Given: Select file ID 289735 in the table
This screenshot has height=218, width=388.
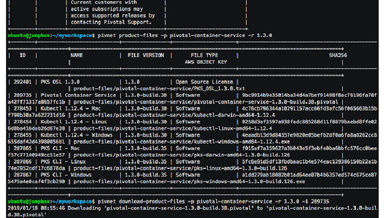Looking at the screenshot, I should point(22,95).
